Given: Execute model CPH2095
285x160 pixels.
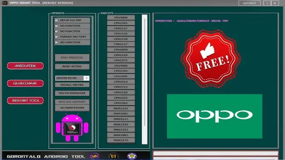Looking at the screenshot, I should (x=121, y=76).
